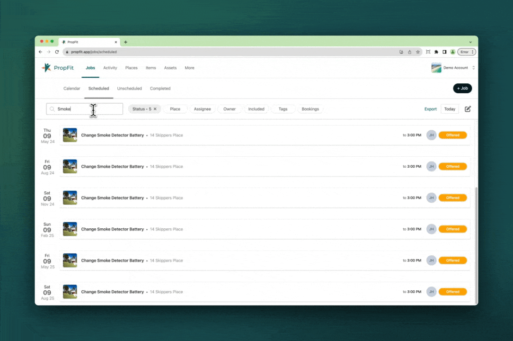Go to the Completed jobs tab
The width and height of the screenshot is (513, 341).
160,89
